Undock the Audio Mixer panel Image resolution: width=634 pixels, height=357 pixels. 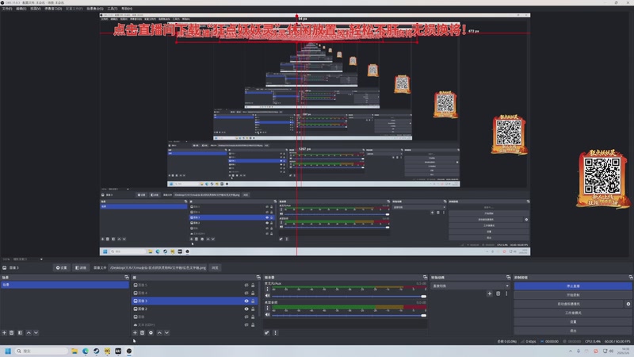[x=425, y=277]
